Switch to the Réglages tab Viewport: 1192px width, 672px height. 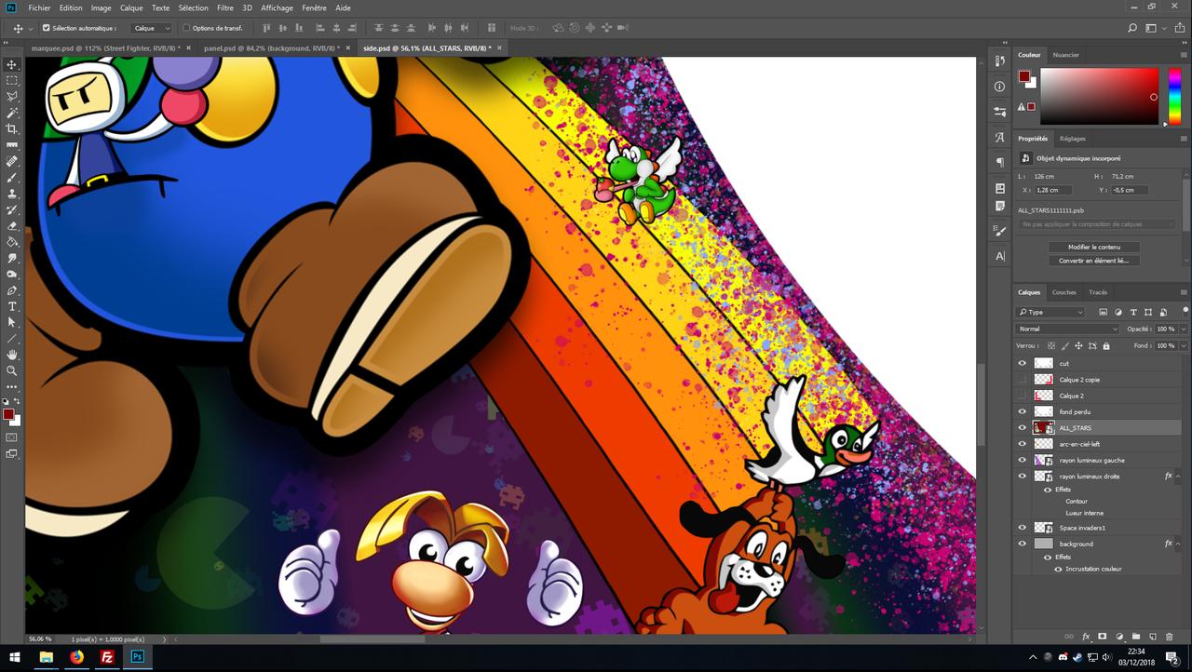tap(1073, 139)
